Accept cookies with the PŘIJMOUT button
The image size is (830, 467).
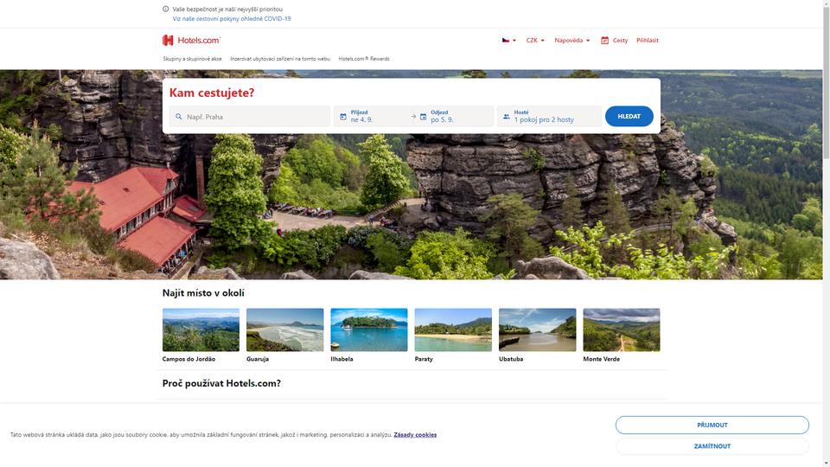click(x=712, y=425)
